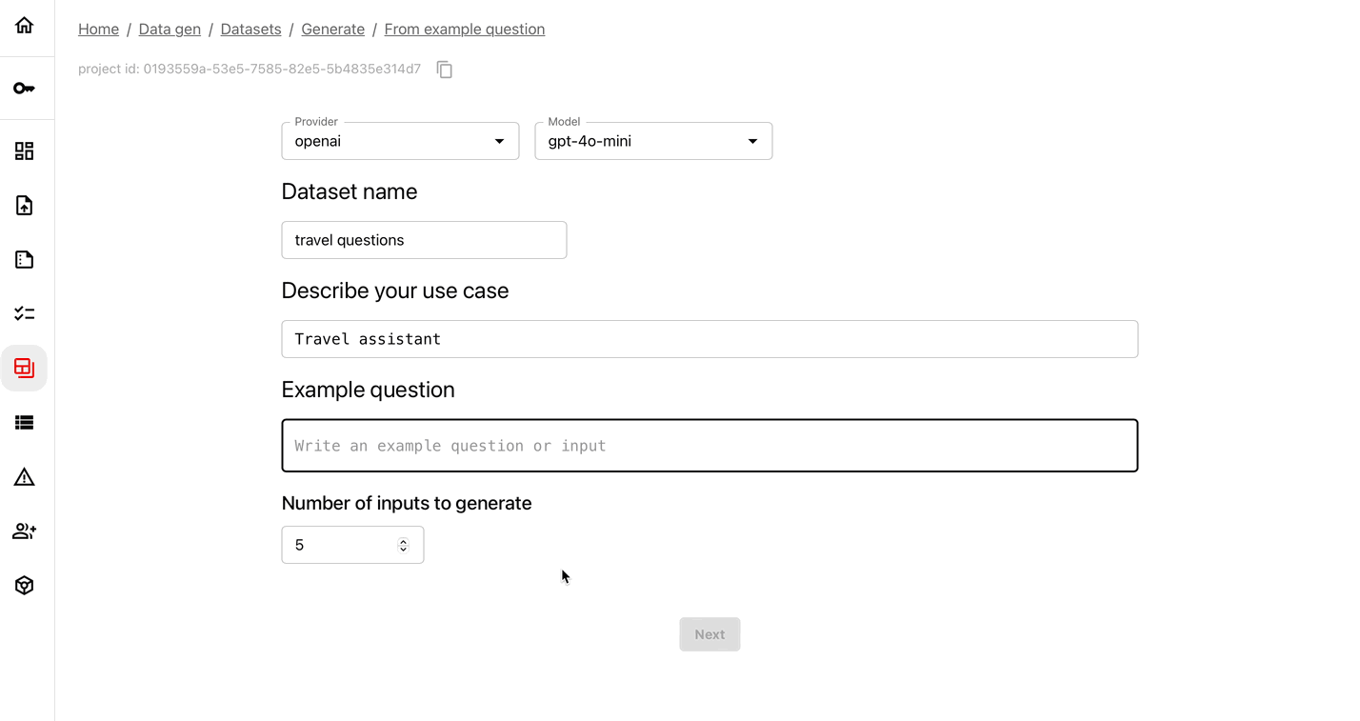Open the Data gen breadcrumb
1360x721 pixels.
(170, 30)
